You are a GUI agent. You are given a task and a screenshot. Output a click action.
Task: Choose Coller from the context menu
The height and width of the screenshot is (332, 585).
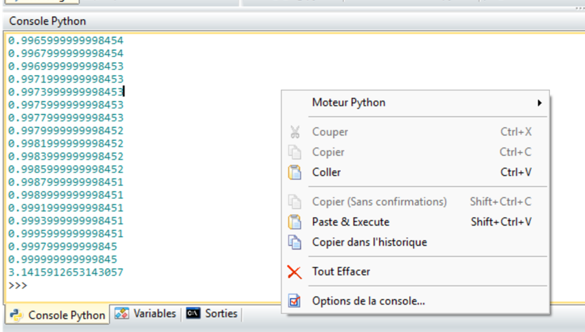(x=327, y=172)
